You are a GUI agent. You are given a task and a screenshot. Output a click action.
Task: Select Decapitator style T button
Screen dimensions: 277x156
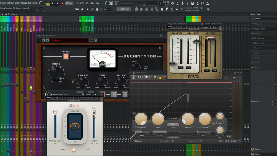pos(114,94)
